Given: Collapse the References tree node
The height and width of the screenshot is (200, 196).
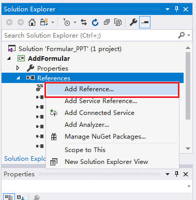Looking at the screenshot, I should point(18,78).
